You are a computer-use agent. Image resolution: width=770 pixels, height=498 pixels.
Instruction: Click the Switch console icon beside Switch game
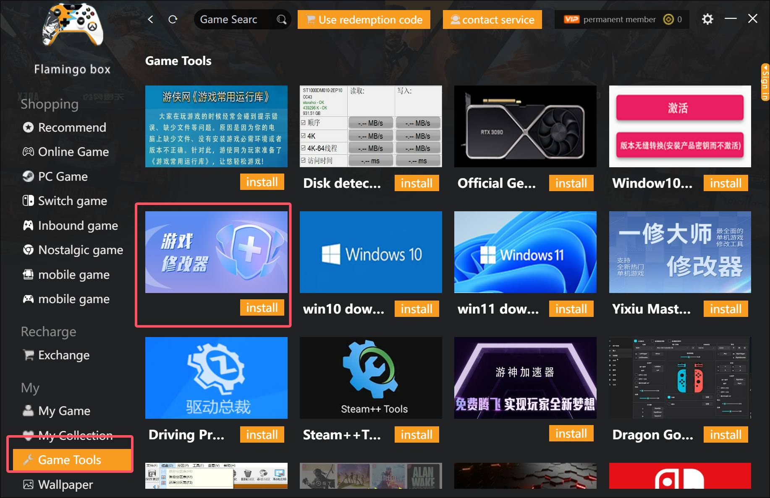[x=28, y=201]
